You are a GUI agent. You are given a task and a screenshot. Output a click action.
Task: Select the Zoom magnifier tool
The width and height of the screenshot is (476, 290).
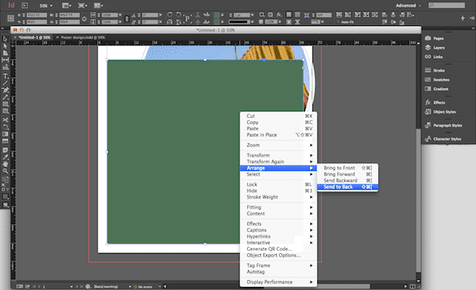click(5, 171)
